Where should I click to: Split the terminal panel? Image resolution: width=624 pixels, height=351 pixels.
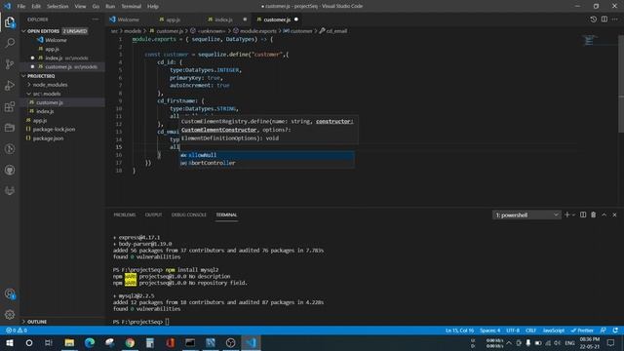583,214
